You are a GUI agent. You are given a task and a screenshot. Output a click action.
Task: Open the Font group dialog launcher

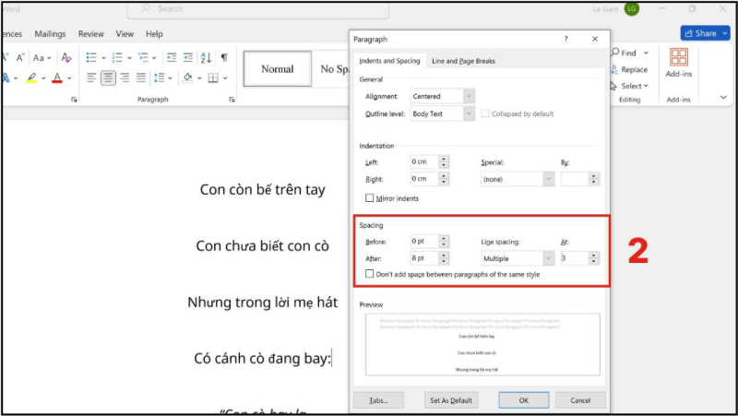[x=74, y=100]
